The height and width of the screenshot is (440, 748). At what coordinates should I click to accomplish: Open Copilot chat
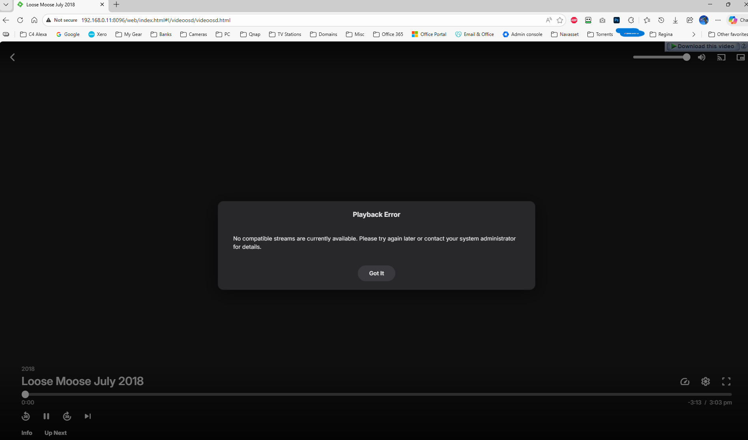coord(737,20)
